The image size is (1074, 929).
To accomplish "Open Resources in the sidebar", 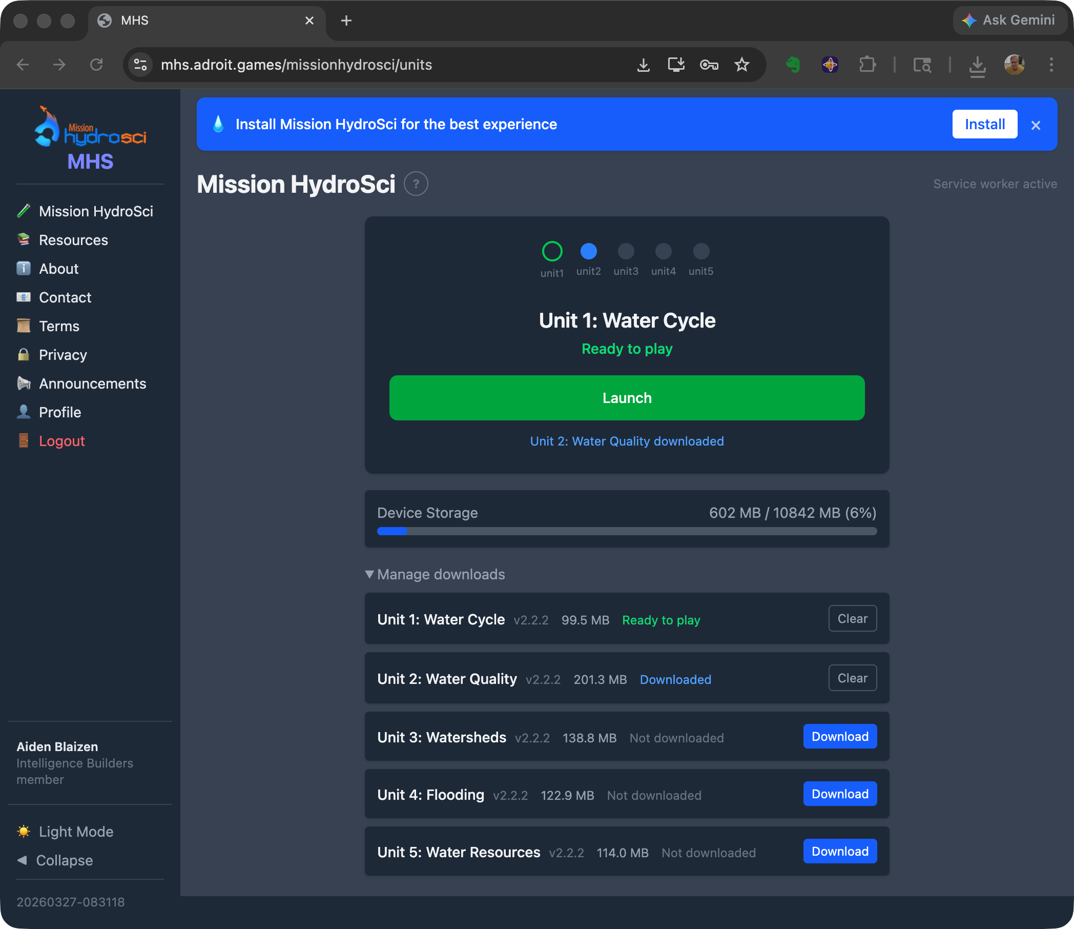I will tap(73, 240).
